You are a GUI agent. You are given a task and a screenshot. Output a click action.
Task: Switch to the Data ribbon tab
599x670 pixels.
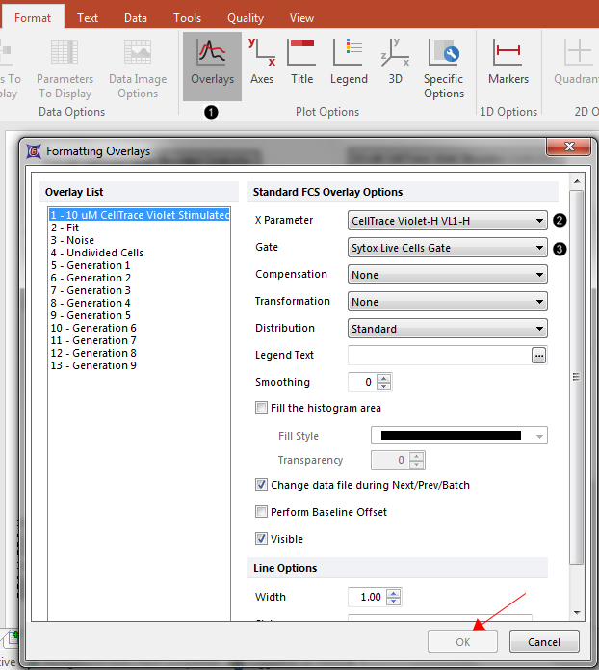[x=136, y=17]
